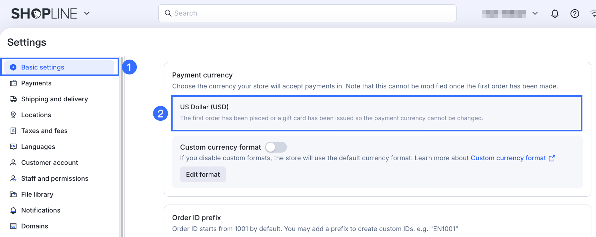Click the Payments sidebar icon
This screenshot has height=237, width=596.
13,83
